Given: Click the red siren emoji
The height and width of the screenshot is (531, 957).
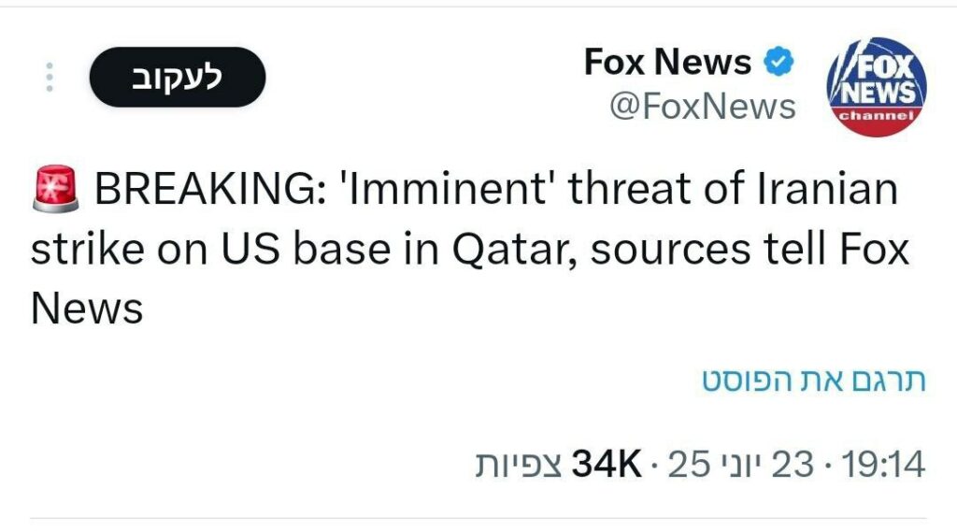Looking at the screenshot, I should [55, 189].
